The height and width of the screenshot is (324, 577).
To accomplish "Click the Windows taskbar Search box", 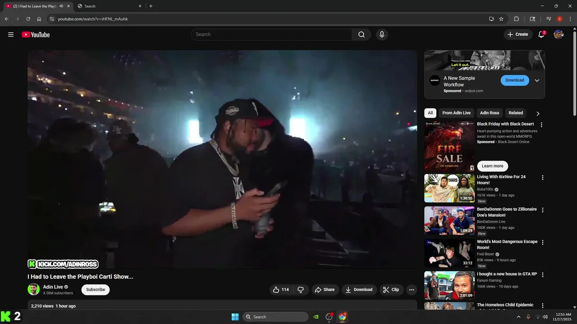I will [275, 317].
